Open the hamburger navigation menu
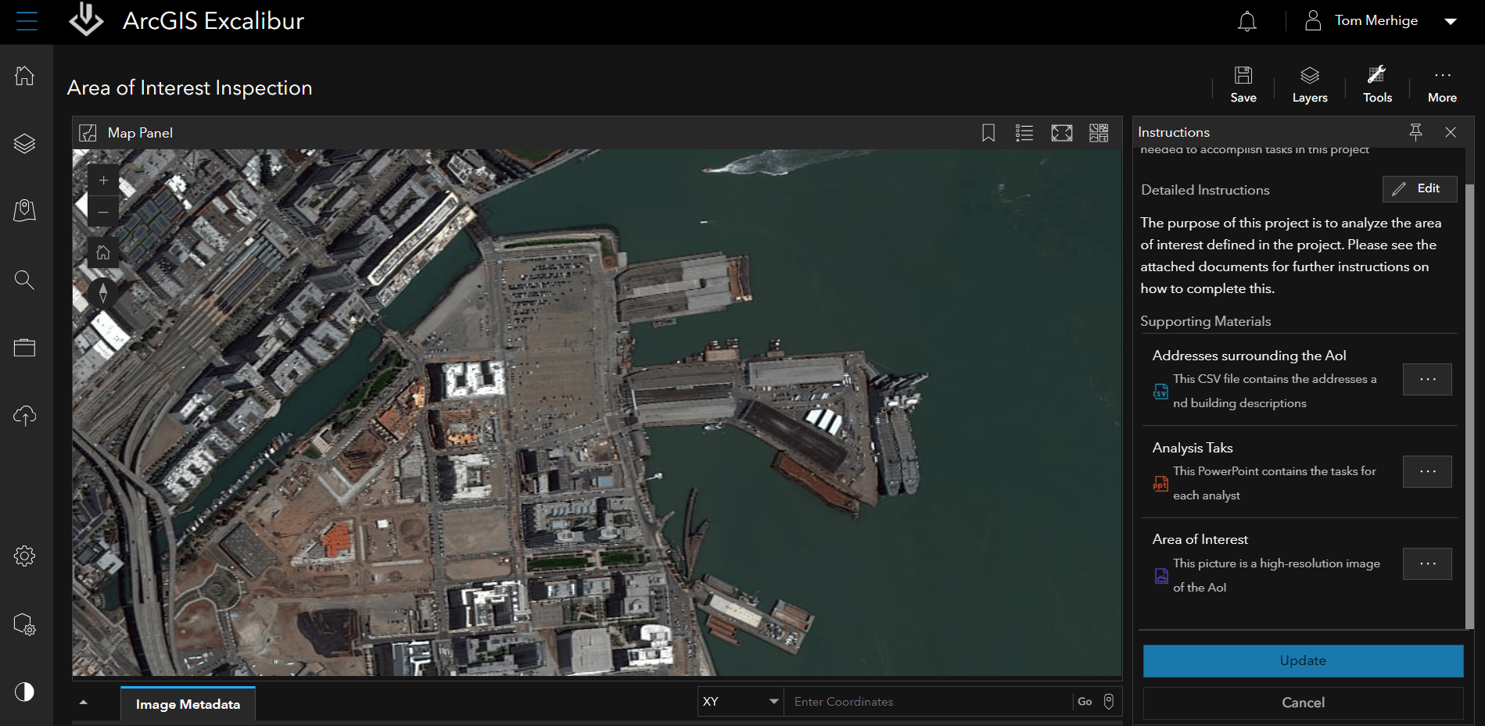The width and height of the screenshot is (1485, 726). 27,21
